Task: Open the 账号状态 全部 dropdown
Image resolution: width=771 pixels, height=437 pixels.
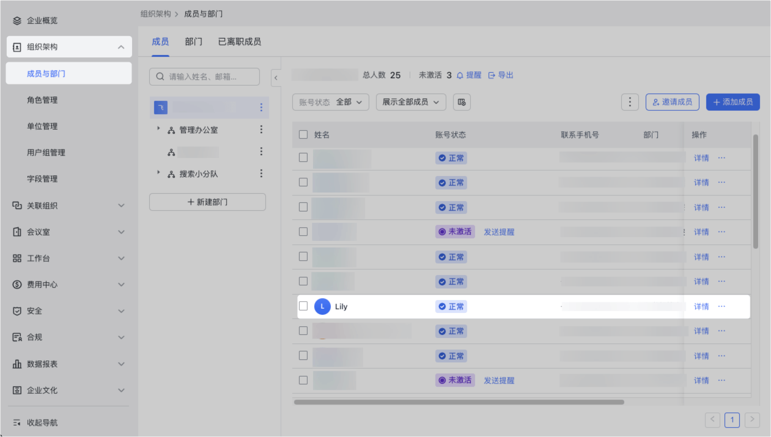Action: pyautogui.click(x=330, y=102)
